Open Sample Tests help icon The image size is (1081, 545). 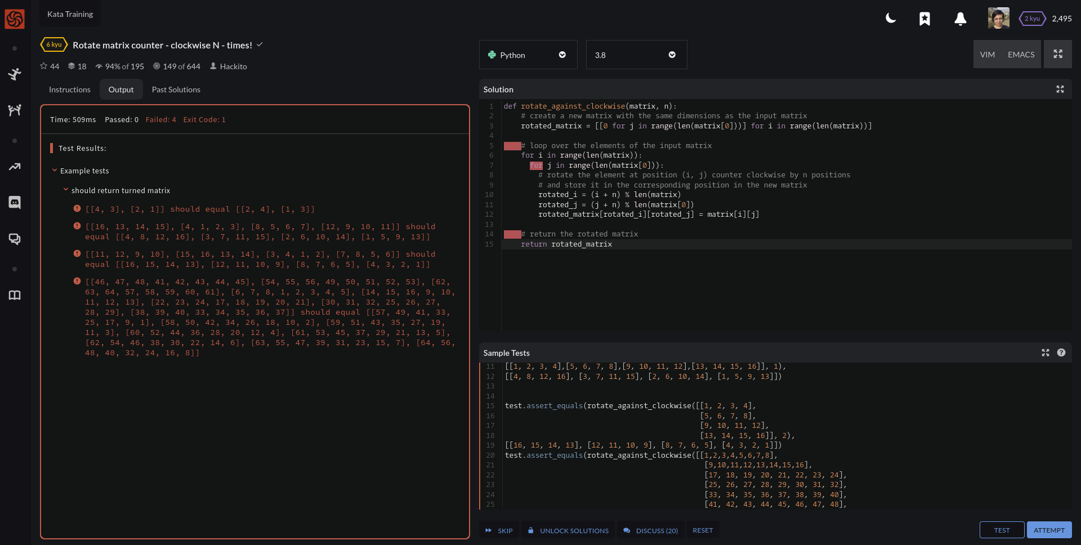(1061, 353)
